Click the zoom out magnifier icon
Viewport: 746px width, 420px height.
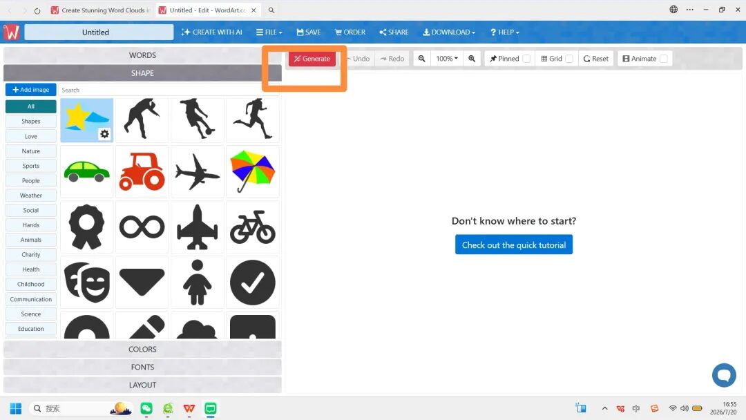point(421,59)
